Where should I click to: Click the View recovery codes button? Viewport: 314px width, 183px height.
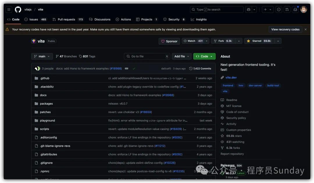click(x=285, y=29)
